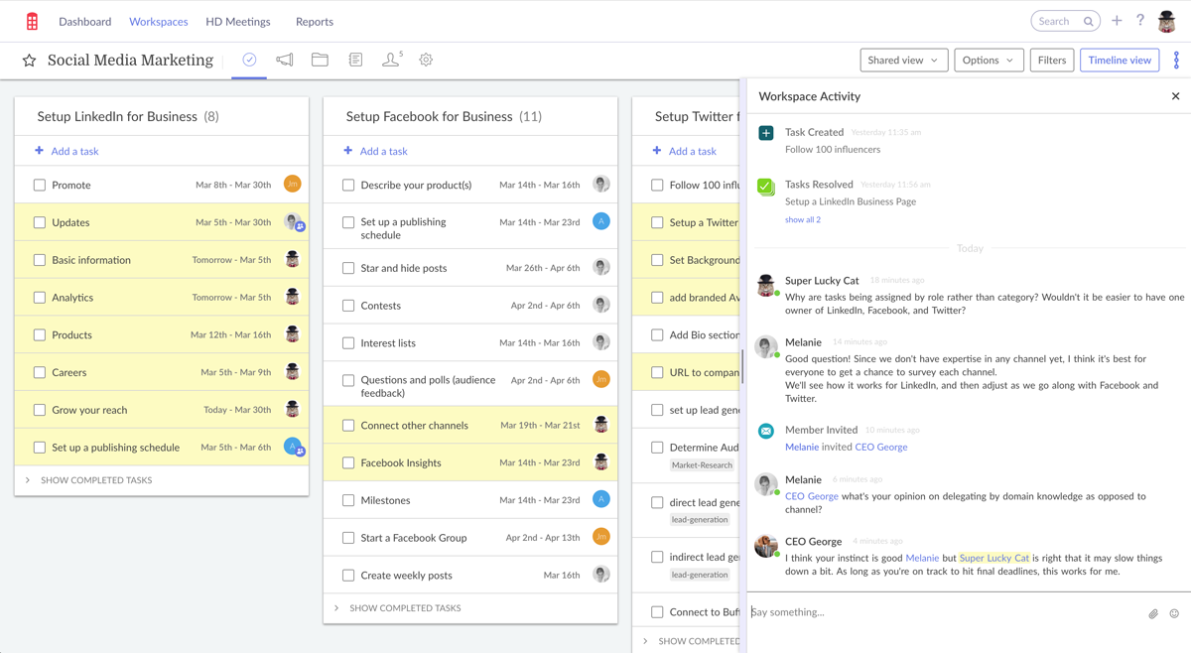Mark the Contests task complete
The height and width of the screenshot is (653, 1191).
coord(346,305)
